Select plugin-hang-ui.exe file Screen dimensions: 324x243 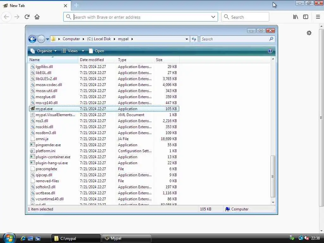pyautogui.click(x=52, y=163)
